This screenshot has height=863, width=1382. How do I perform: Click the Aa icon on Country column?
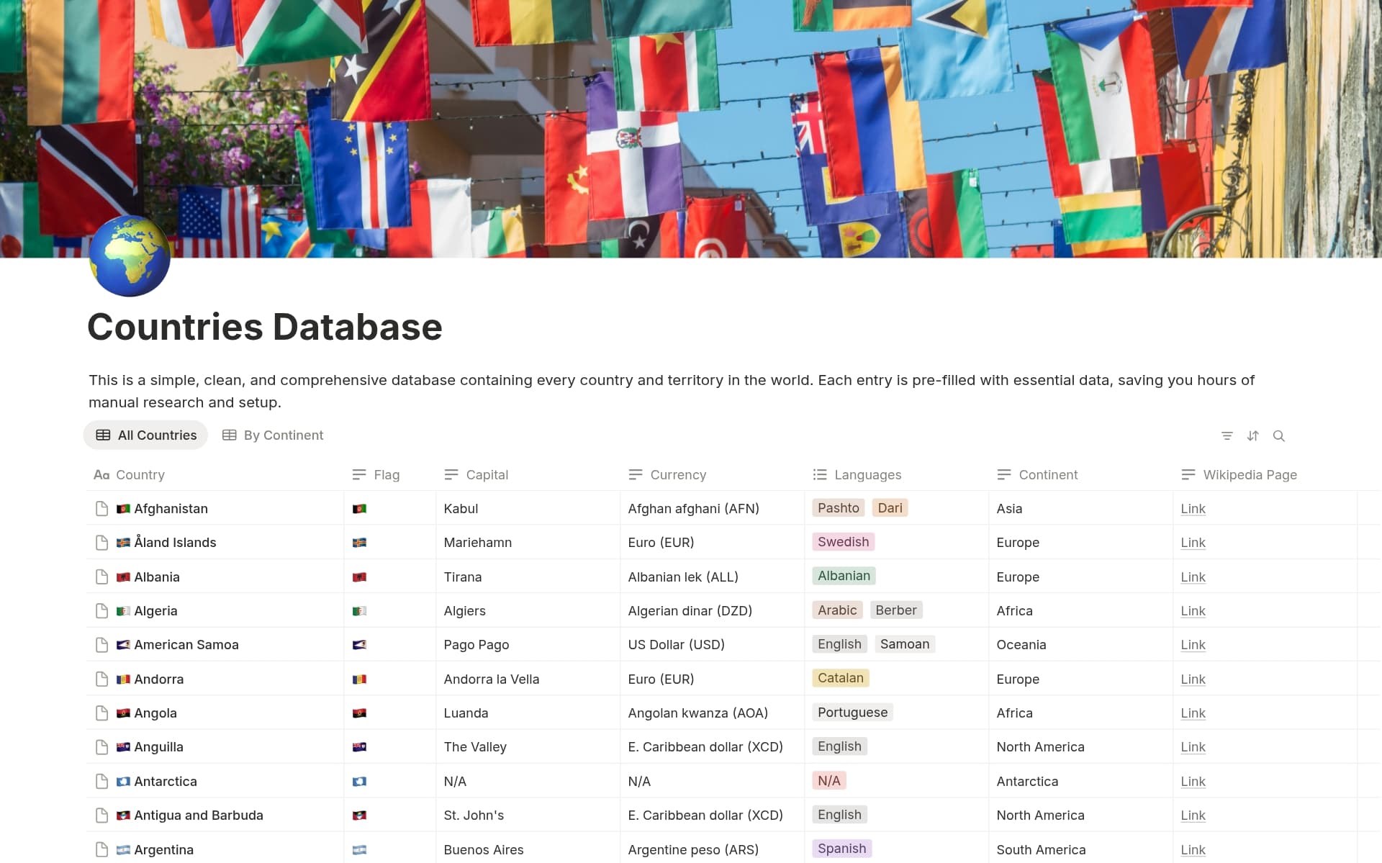point(101,474)
